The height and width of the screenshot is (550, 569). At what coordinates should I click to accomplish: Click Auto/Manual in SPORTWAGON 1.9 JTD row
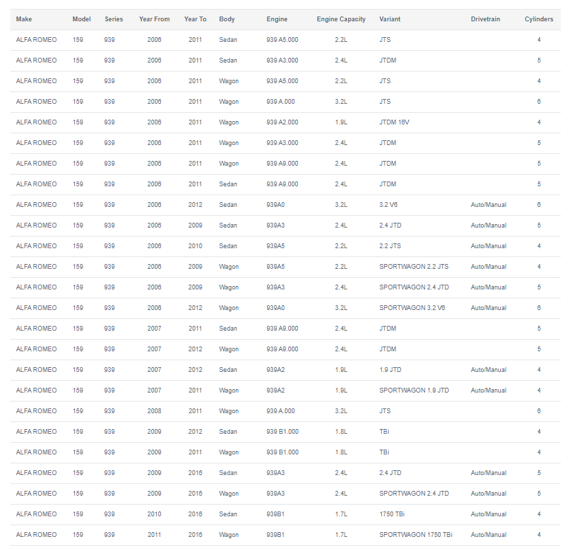pyautogui.click(x=489, y=390)
